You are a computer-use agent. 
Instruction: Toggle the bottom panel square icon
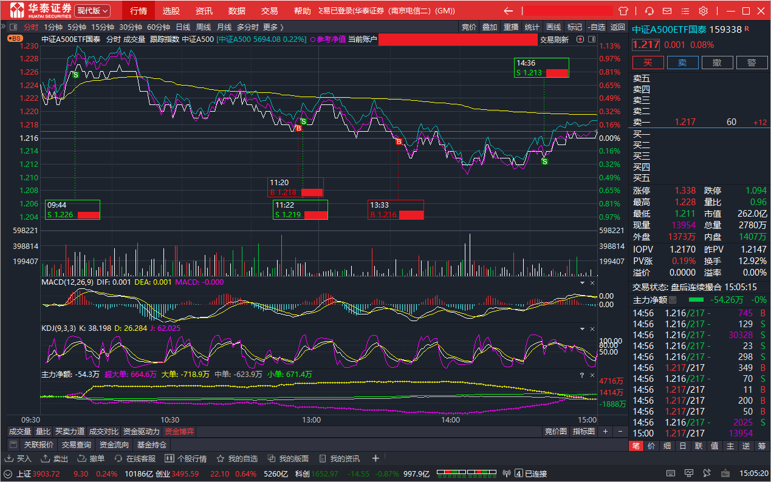(13, 445)
